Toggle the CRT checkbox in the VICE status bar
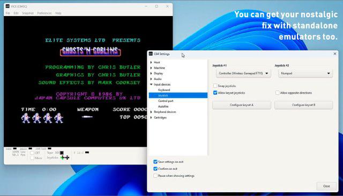Image resolution: width=343 pixels, height=196 pixels. (x=32, y=153)
